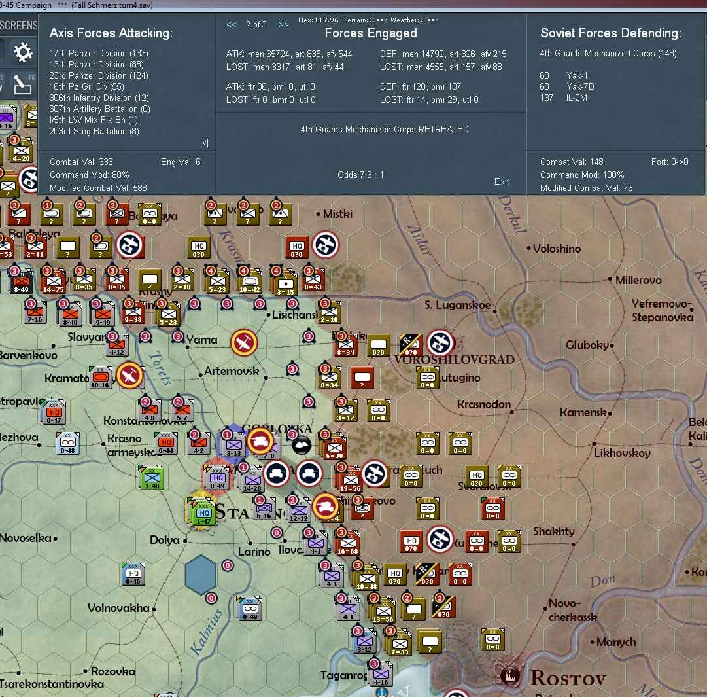The height and width of the screenshot is (697, 707).
Task: Select 16th Pz.Gr. Div (55) entry
Action: point(86,86)
